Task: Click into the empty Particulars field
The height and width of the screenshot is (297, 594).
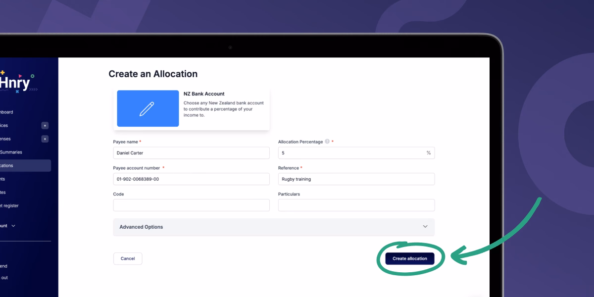Action: [356, 205]
